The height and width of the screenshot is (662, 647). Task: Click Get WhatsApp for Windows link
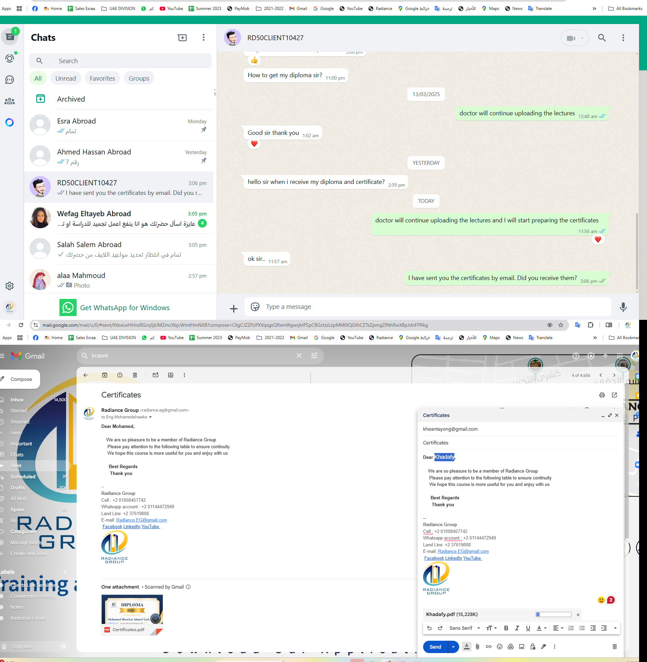pyautogui.click(x=125, y=308)
